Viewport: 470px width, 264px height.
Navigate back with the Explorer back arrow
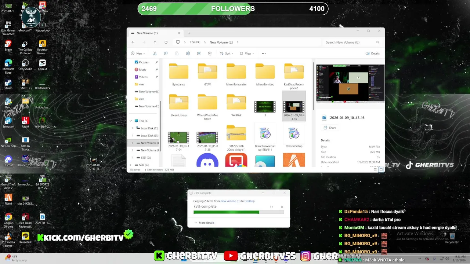click(133, 42)
